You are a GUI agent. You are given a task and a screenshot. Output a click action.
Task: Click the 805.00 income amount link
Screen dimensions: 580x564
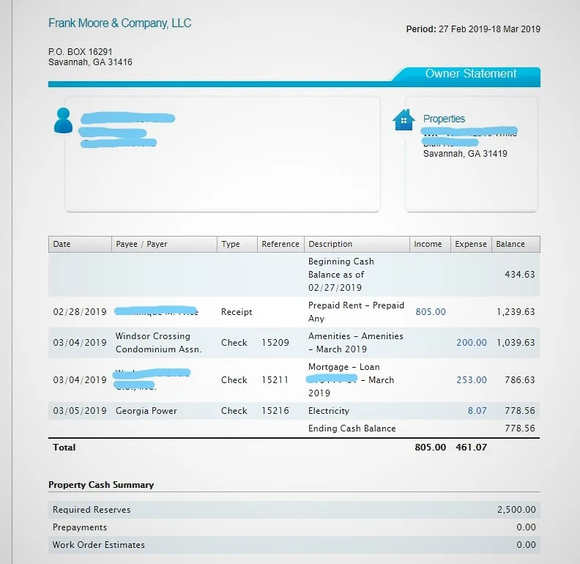[x=431, y=312]
